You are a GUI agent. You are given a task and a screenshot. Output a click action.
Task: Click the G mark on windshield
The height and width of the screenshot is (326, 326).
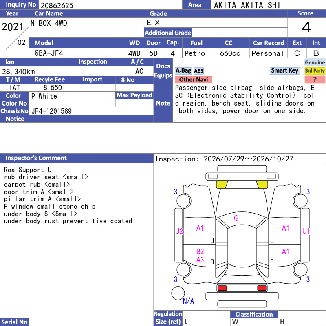(x=236, y=218)
